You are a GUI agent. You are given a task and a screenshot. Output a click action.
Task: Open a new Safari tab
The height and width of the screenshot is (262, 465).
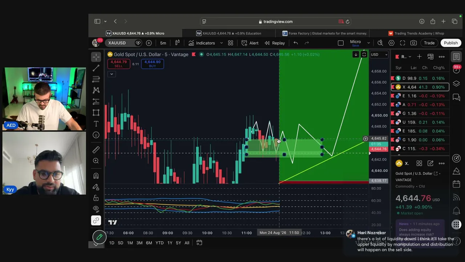(443, 21)
